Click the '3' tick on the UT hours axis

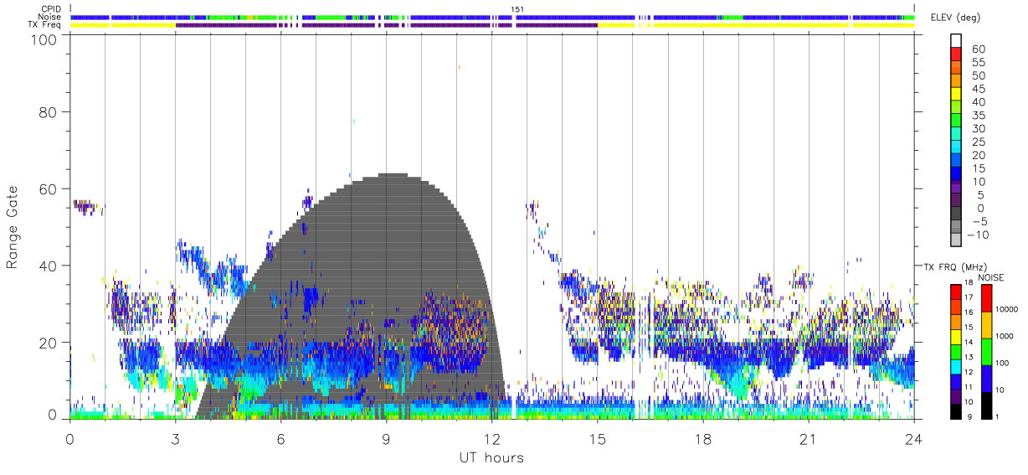tap(175, 438)
